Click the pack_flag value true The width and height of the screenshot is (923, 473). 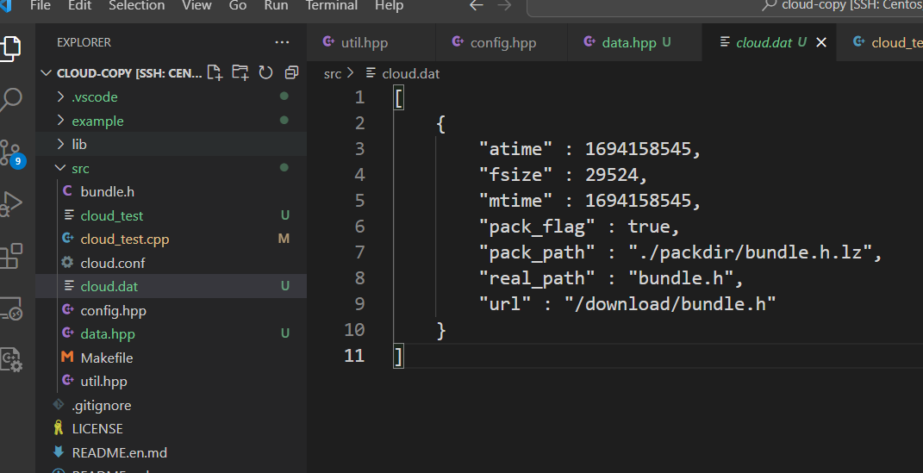point(649,227)
